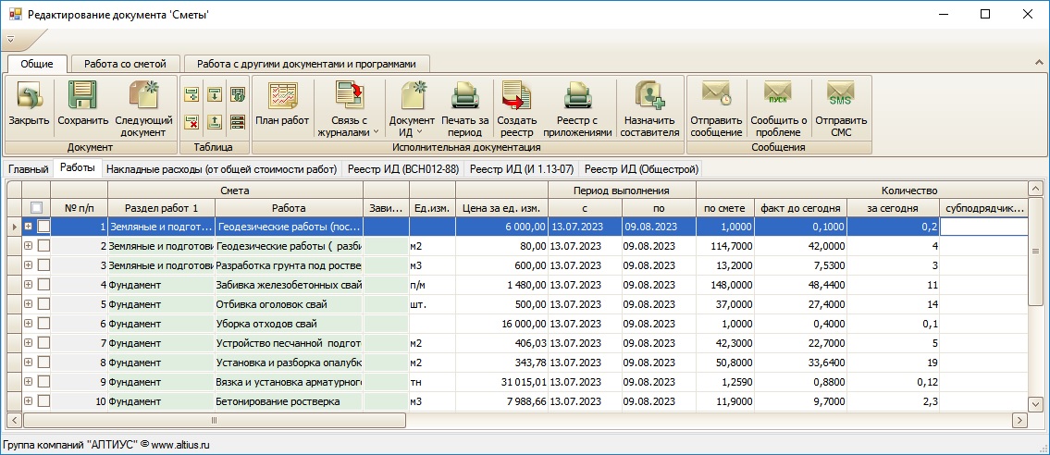Check the checkbox for row 5
The height and width of the screenshot is (455, 1050).
click(43, 304)
